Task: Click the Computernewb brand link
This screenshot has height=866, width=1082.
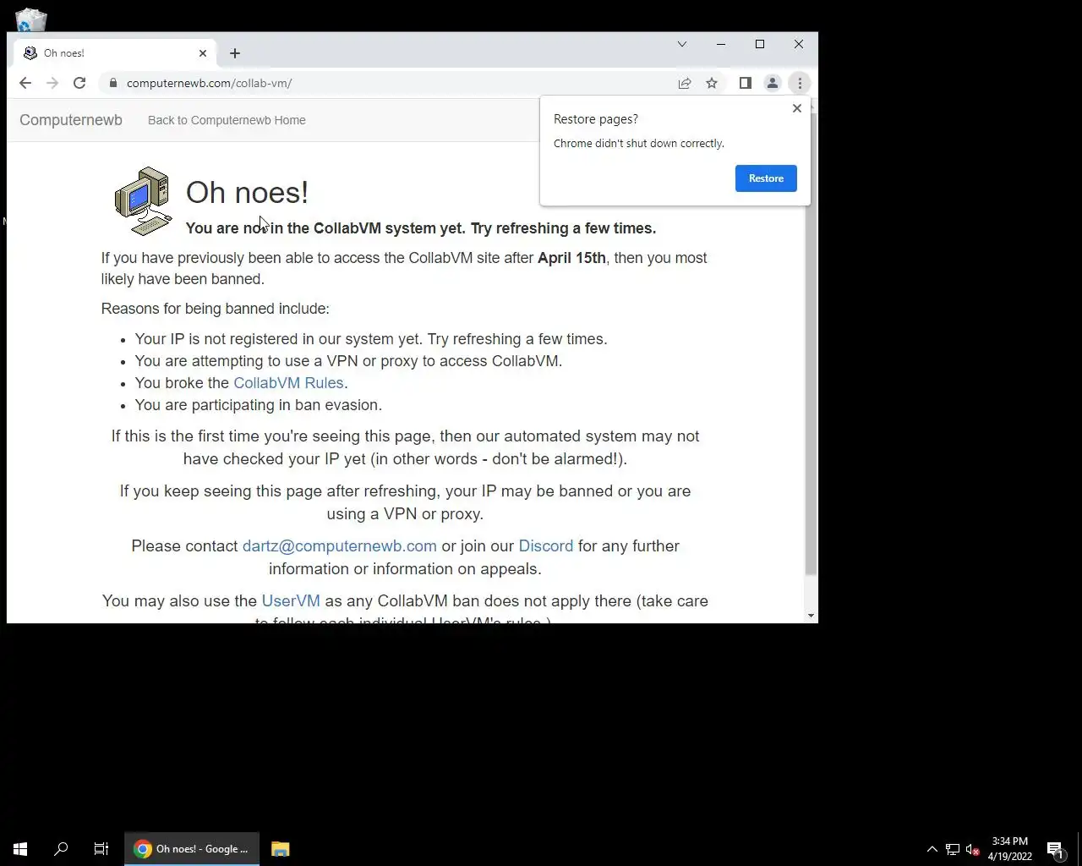Action: [x=71, y=120]
